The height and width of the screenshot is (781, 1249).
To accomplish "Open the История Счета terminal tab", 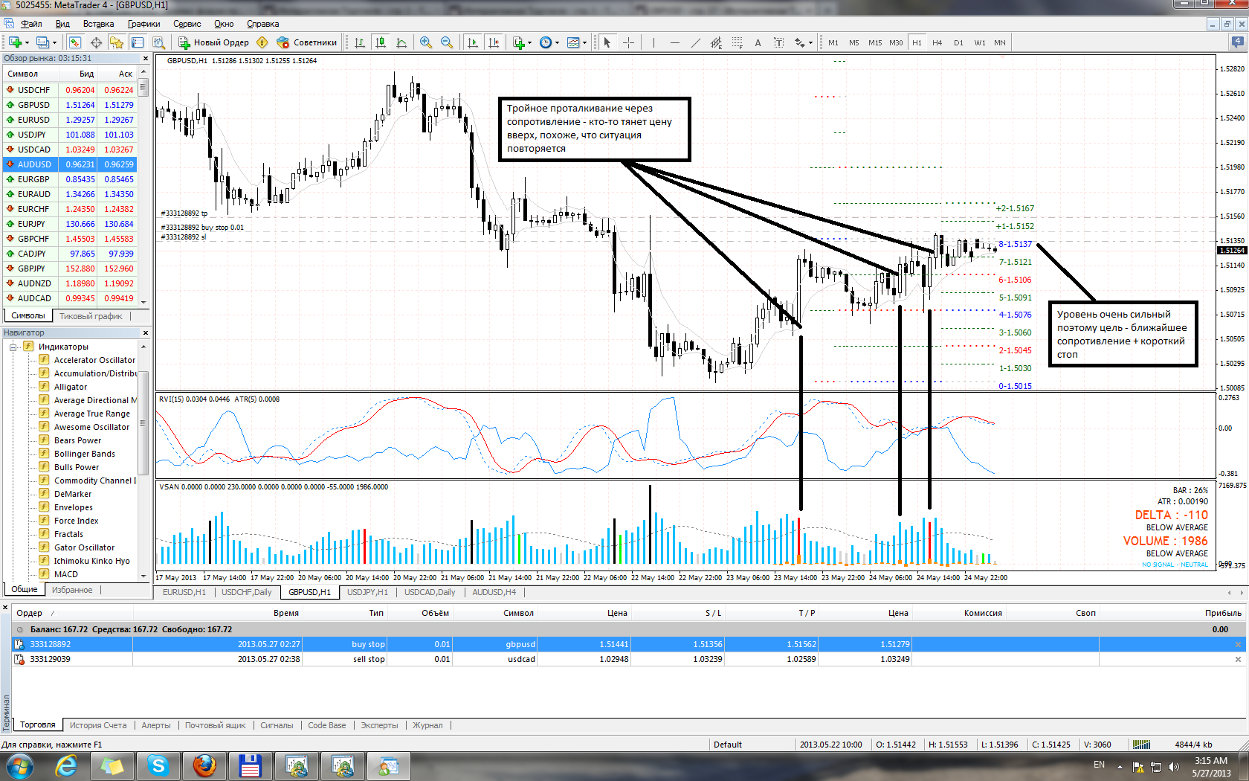I will pos(98,725).
